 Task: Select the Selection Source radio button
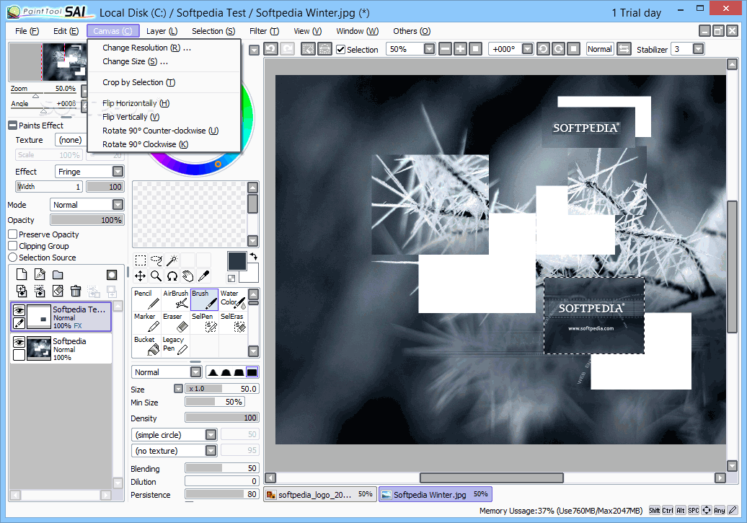[x=13, y=258]
